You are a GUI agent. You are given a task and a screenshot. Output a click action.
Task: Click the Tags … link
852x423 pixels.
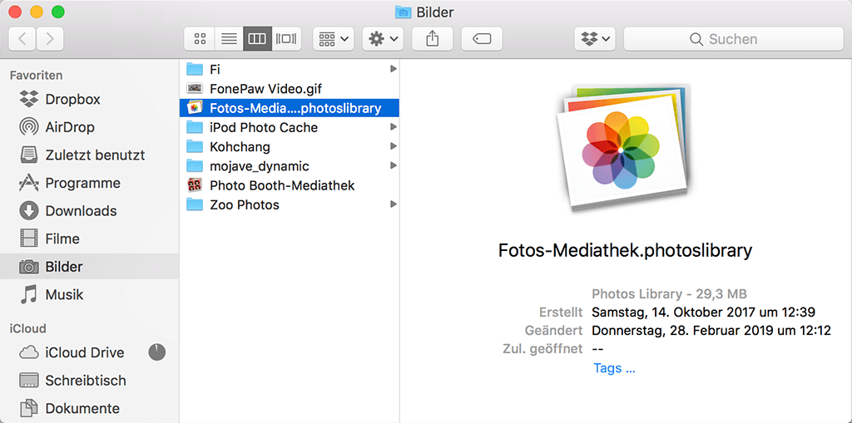point(614,368)
